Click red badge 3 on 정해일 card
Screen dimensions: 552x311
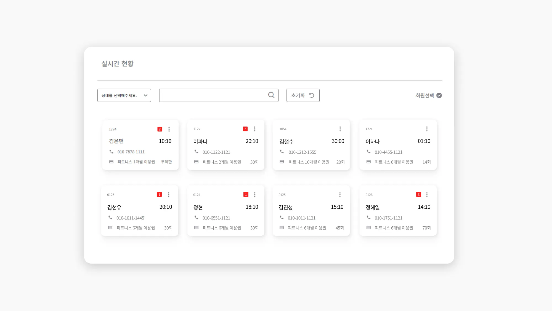[418, 195]
